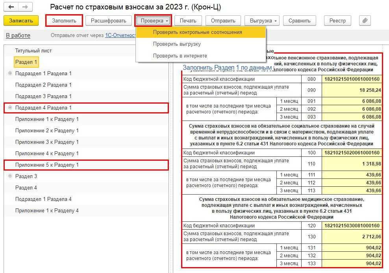Expand Подраздел 4 Раздела 1 tree node
The image size is (389, 273).
[x=10, y=108]
